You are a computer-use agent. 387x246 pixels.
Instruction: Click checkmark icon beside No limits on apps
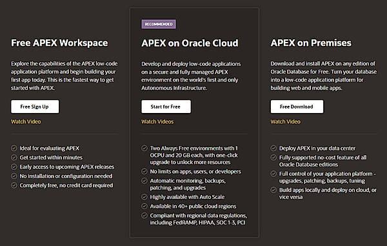point(144,171)
